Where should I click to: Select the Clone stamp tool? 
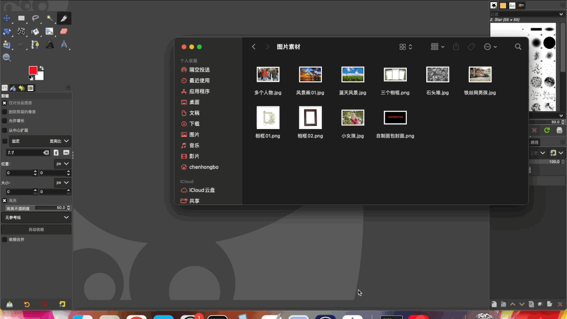click(7, 45)
